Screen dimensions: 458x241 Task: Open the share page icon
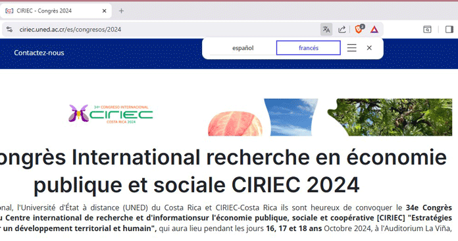click(x=342, y=30)
